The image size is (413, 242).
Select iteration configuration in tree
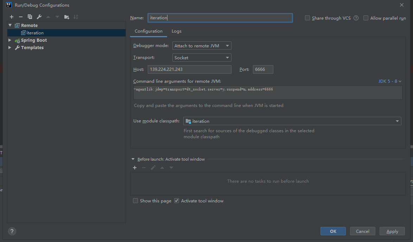[66, 33]
